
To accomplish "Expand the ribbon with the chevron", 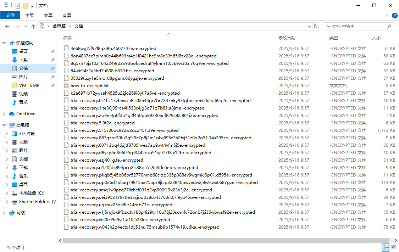I will 387,16.
